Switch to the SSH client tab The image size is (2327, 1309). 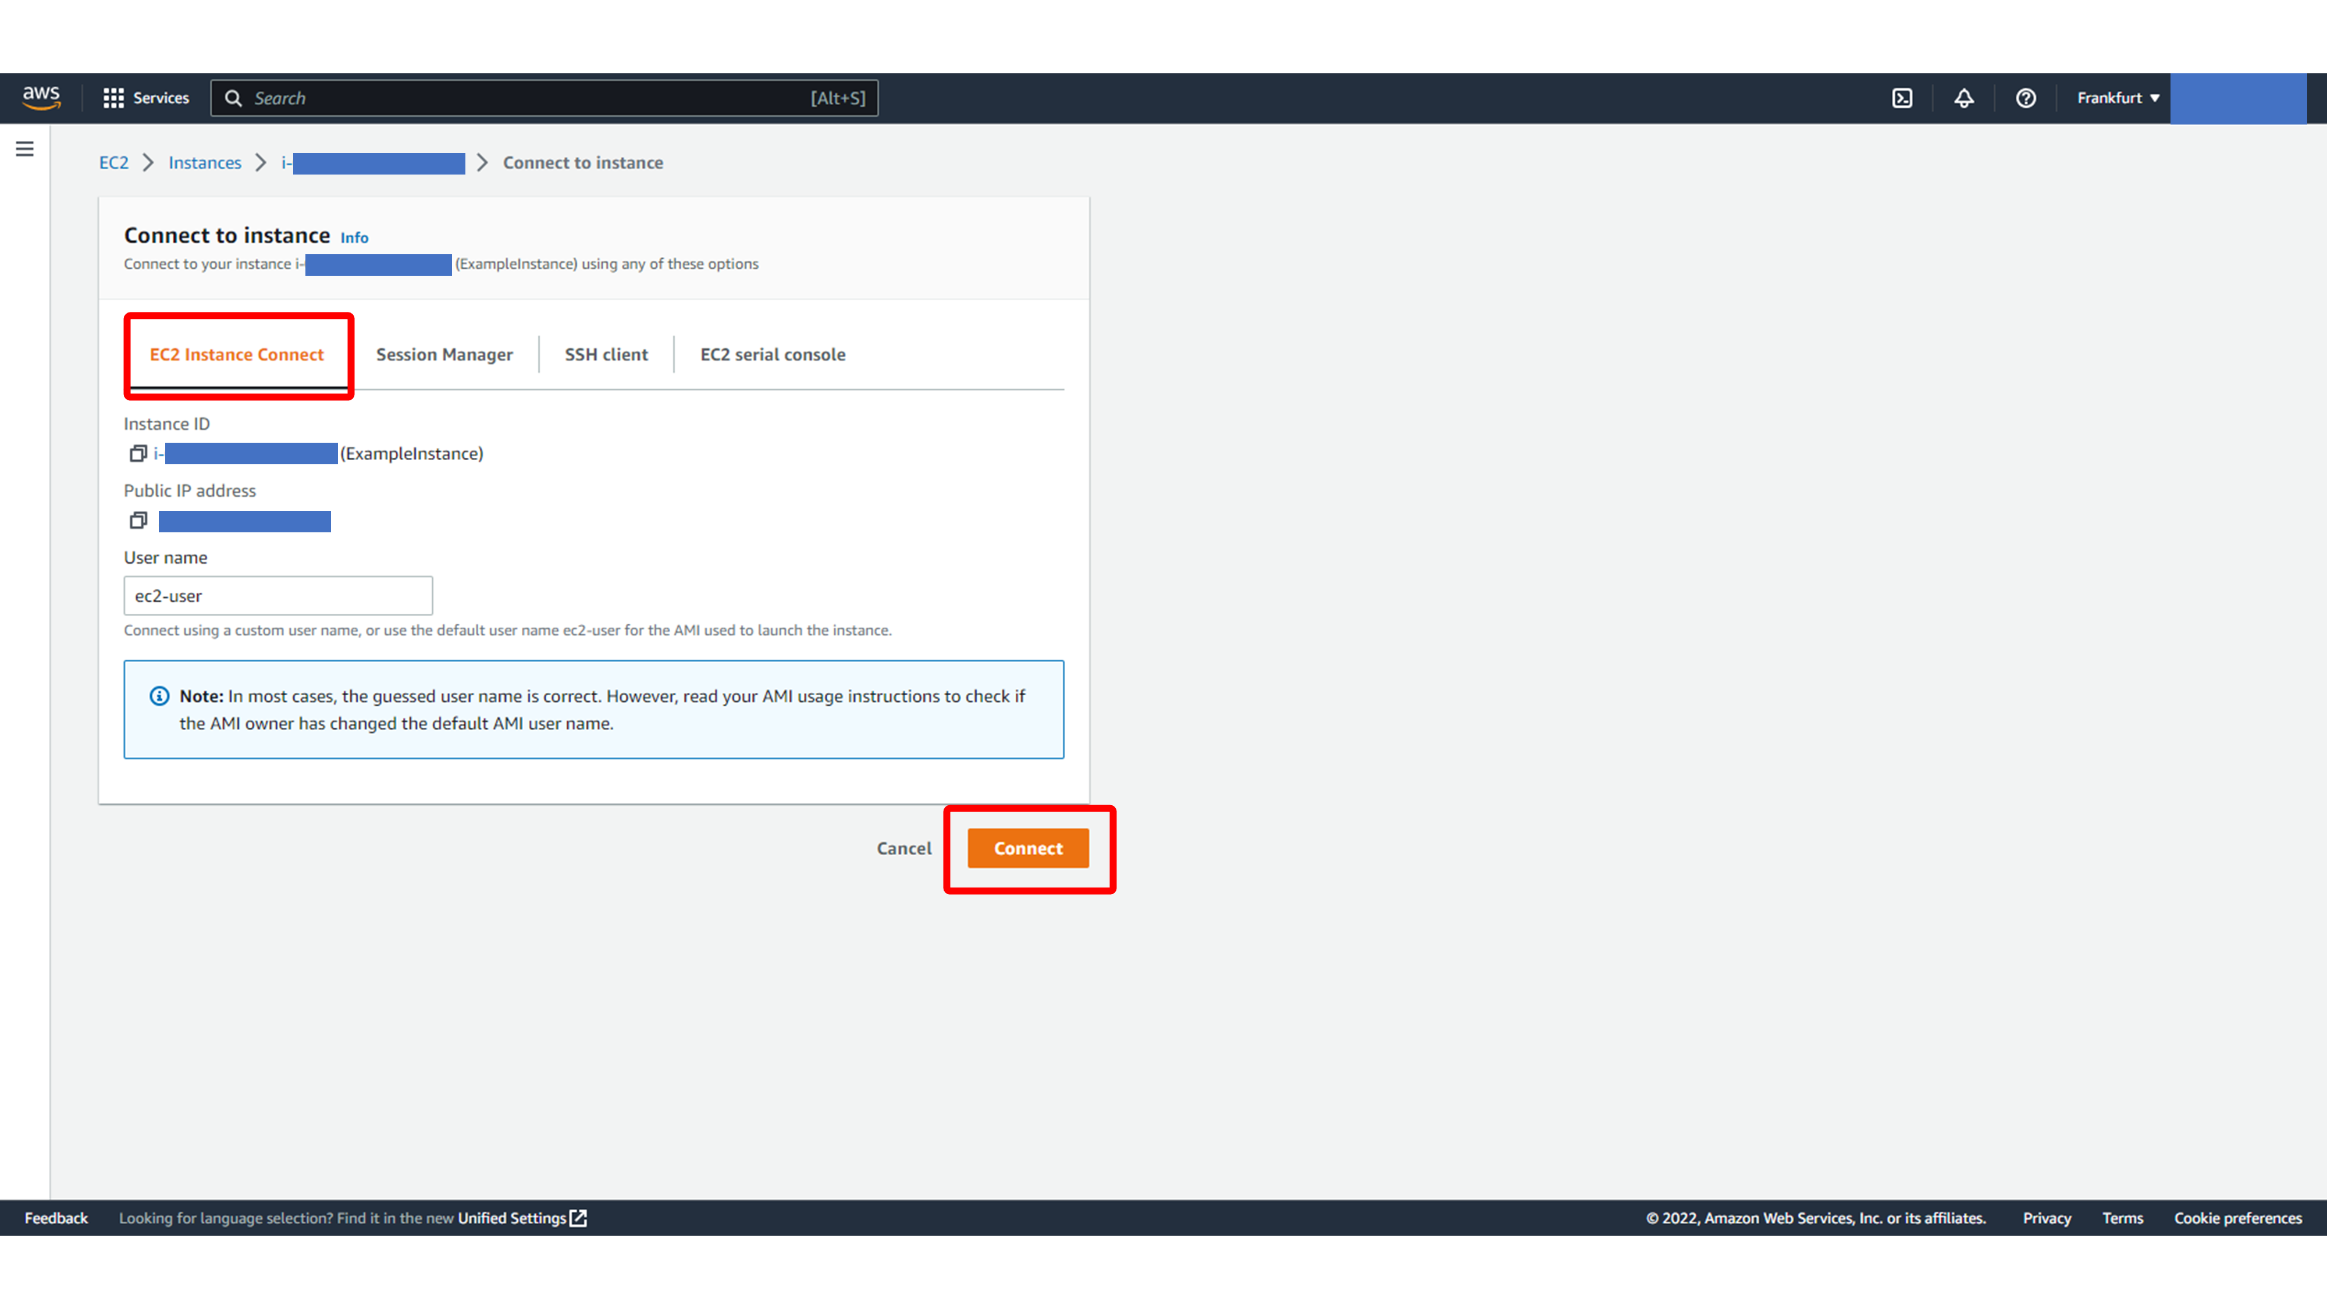pos(606,355)
